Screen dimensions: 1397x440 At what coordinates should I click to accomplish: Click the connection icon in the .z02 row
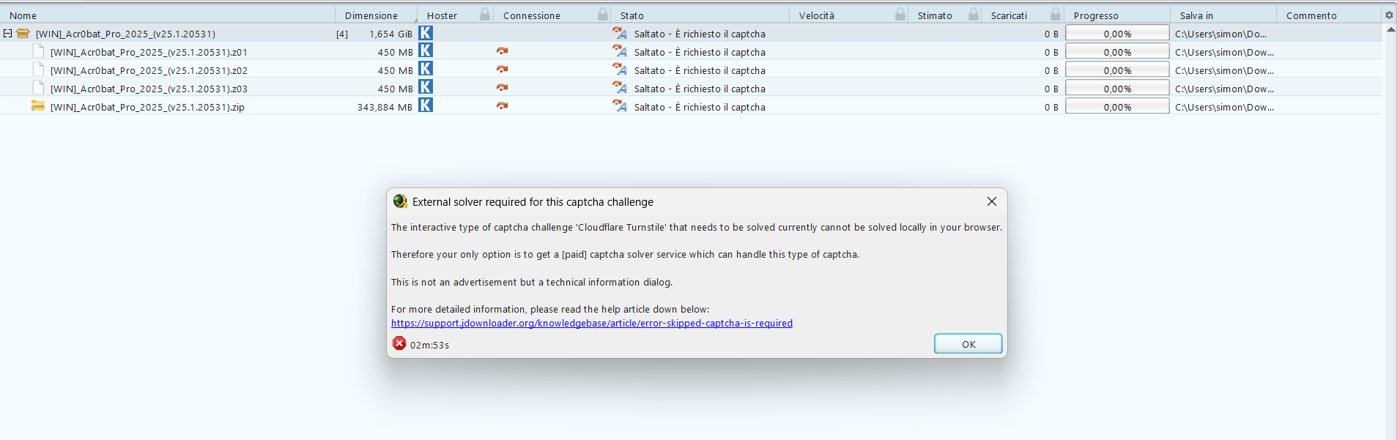(x=502, y=70)
